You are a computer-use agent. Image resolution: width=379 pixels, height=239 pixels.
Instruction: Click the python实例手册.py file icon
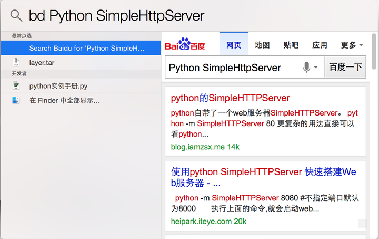[16, 85]
